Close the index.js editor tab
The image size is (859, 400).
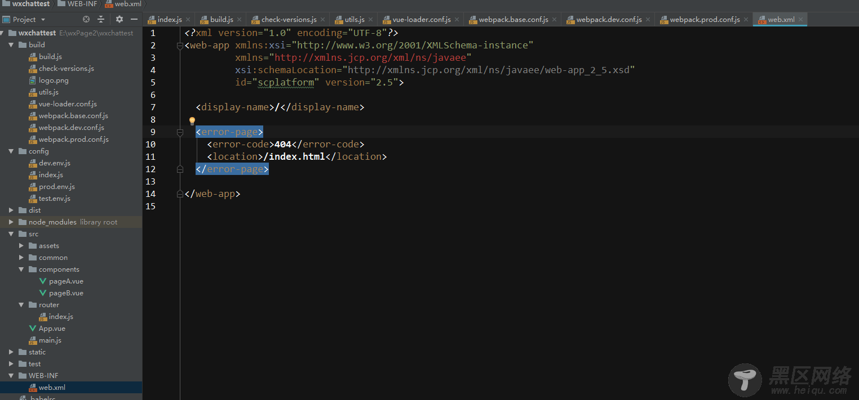[x=188, y=20]
